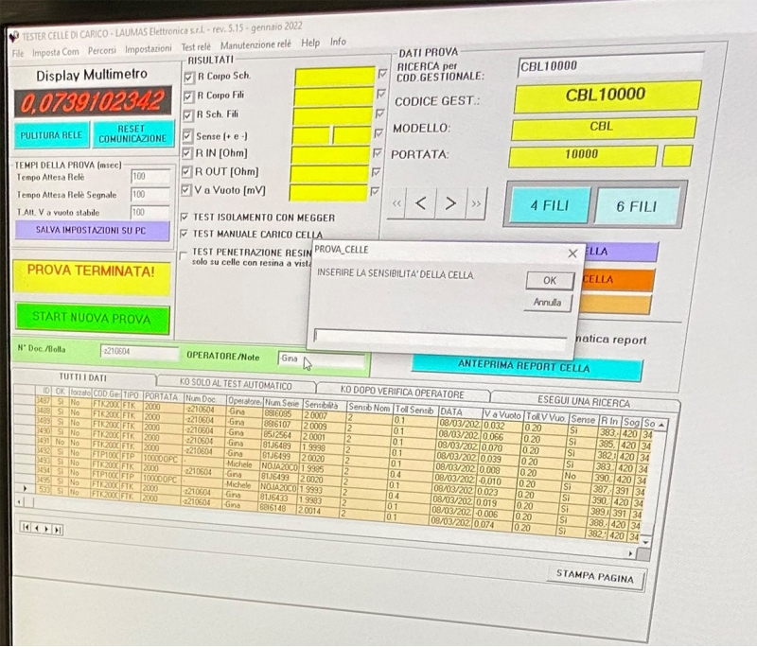Open the Manutenzione relè menu
The width and height of the screenshot is (757, 647).
(x=256, y=45)
